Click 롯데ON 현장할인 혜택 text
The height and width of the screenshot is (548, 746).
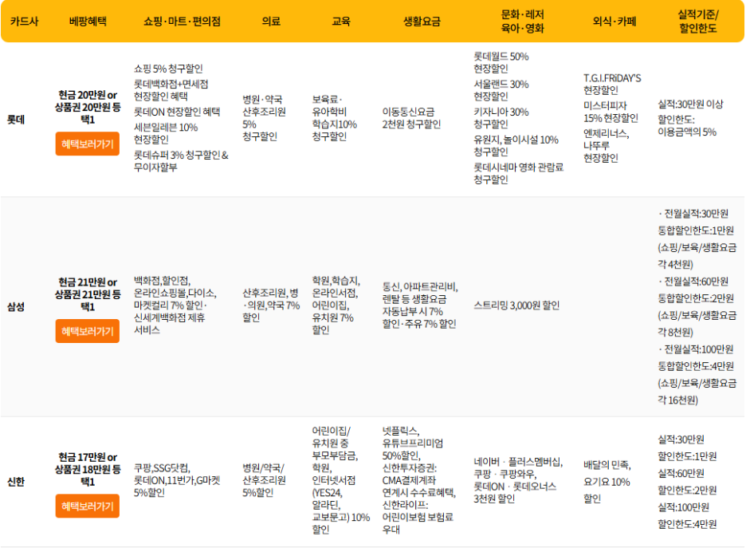click(x=176, y=112)
